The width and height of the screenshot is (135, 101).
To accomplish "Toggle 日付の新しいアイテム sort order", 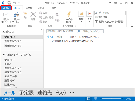I will (89, 37).
